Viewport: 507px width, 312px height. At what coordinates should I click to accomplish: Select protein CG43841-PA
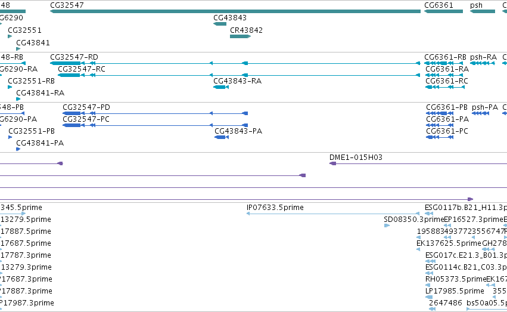coord(18,149)
